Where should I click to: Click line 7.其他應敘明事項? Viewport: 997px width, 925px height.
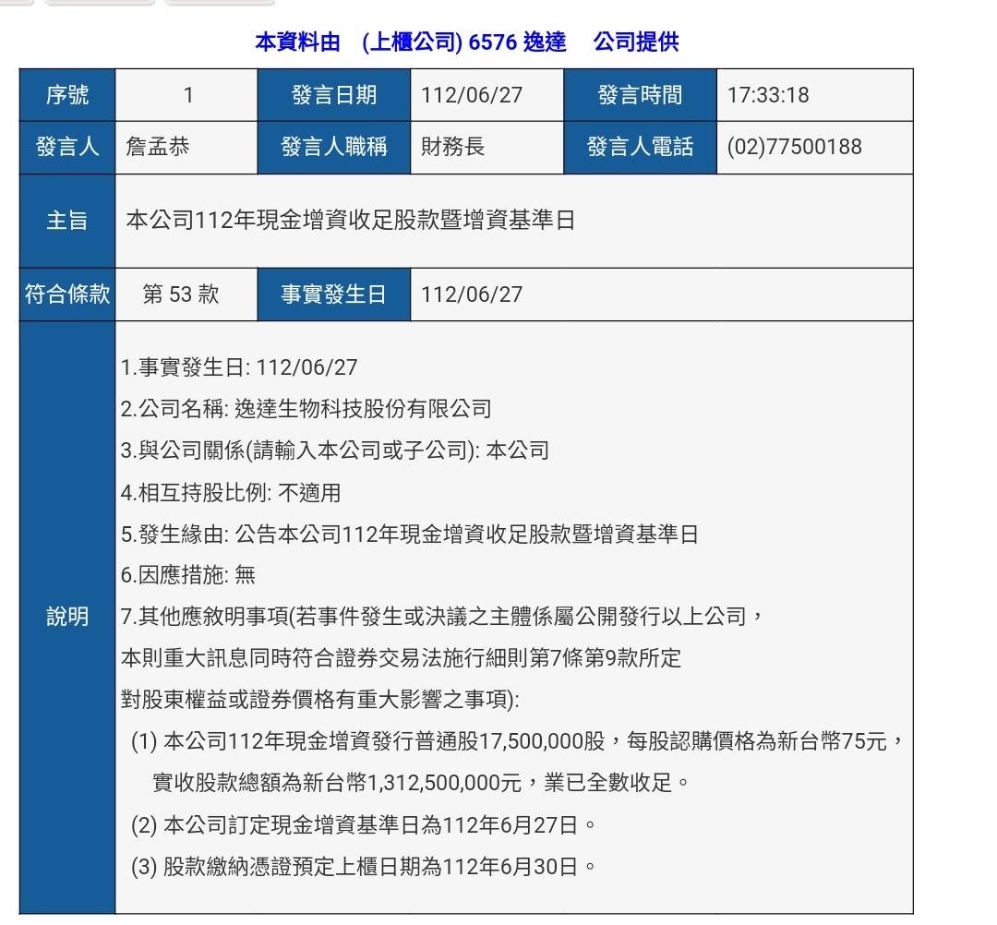click(442, 617)
